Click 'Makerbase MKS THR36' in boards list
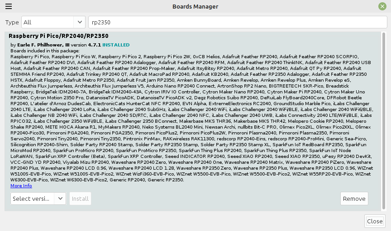The width and height of the screenshot is (391, 231). [x=205, y=121]
